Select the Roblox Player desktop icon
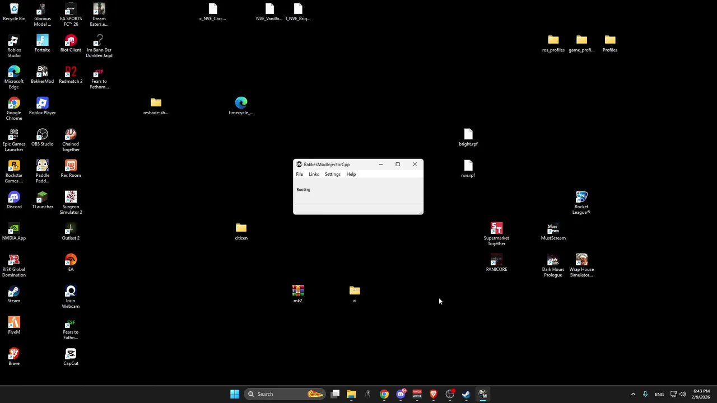 pos(42,106)
